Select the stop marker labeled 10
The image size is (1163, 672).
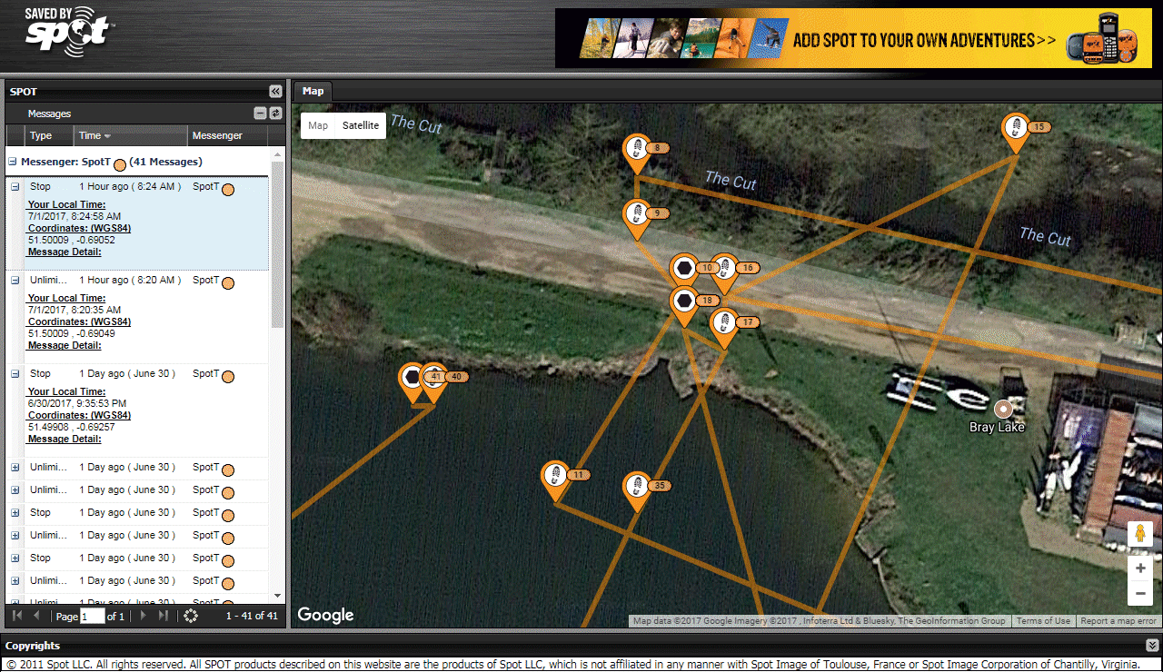pos(684,271)
